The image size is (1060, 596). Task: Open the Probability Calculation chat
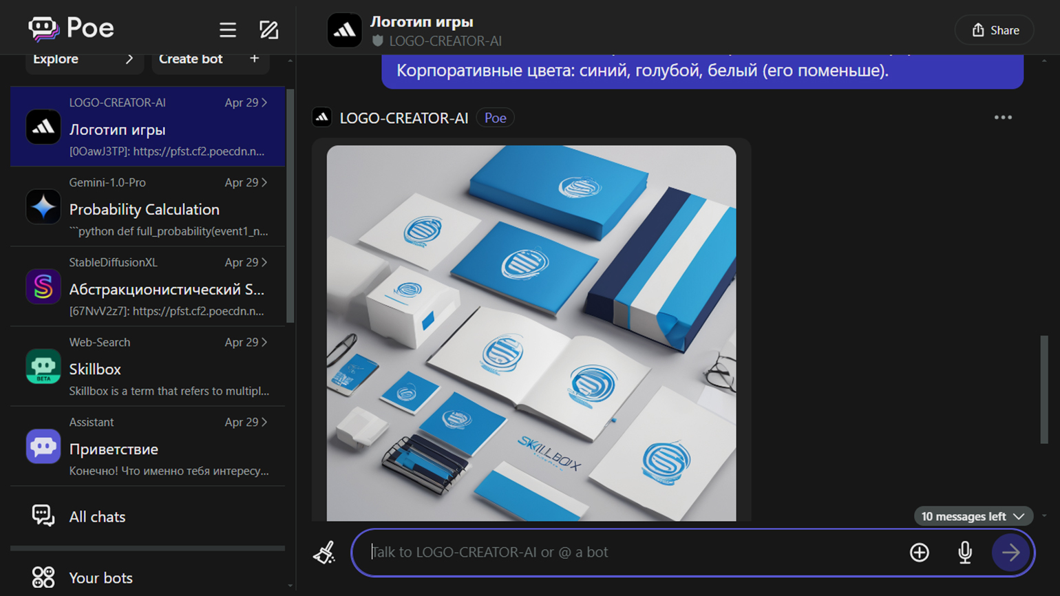(x=148, y=206)
